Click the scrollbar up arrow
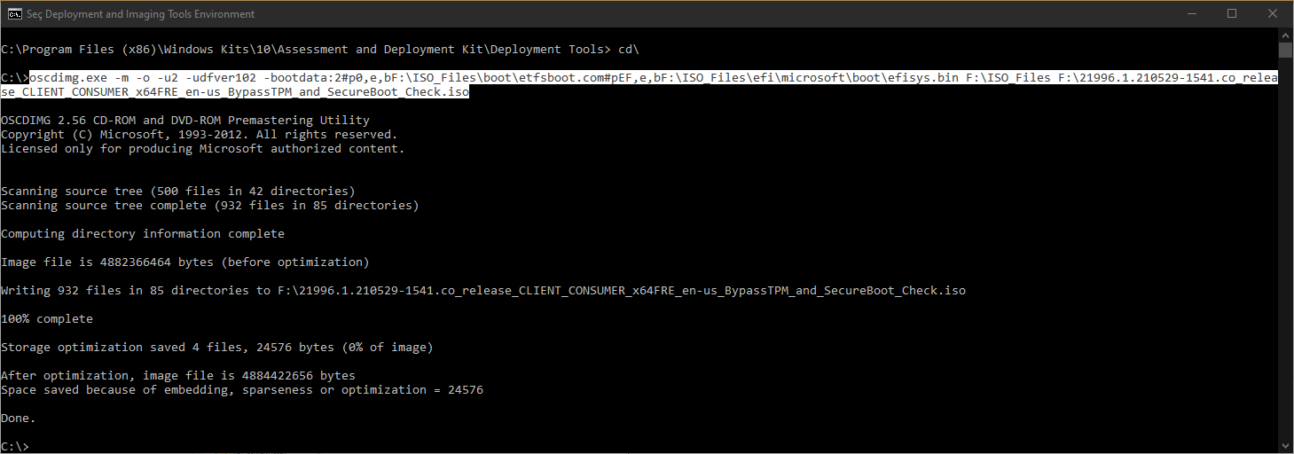The image size is (1294, 454). 1285,35
